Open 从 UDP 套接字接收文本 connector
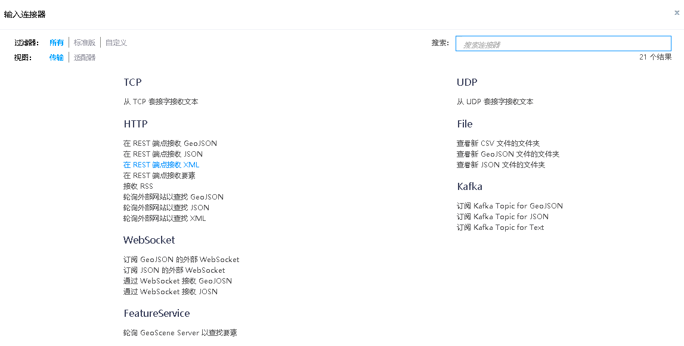The width and height of the screenshot is (684, 346). pos(495,102)
